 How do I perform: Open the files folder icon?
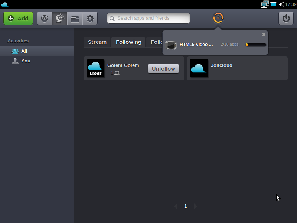pyautogui.click(x=75, y=18)
